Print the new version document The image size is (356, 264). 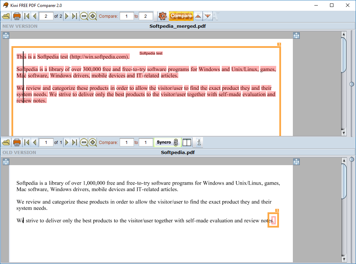[x=17, y=16]
